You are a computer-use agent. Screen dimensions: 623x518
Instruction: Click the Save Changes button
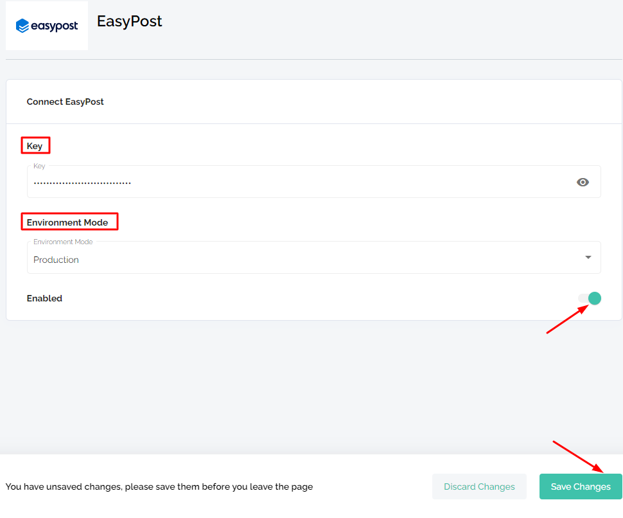click(581, 487)
